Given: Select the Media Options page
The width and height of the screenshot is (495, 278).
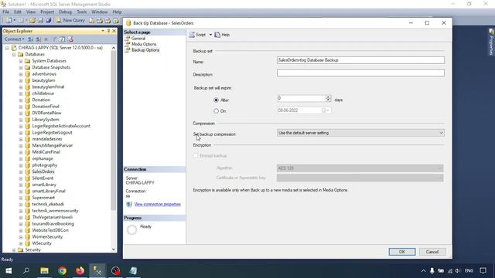Looking at the screenshot, I should click(144, 44).
